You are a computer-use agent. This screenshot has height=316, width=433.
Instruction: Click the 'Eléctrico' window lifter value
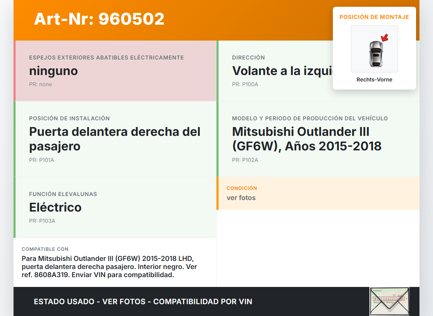[x=55, y=207]
